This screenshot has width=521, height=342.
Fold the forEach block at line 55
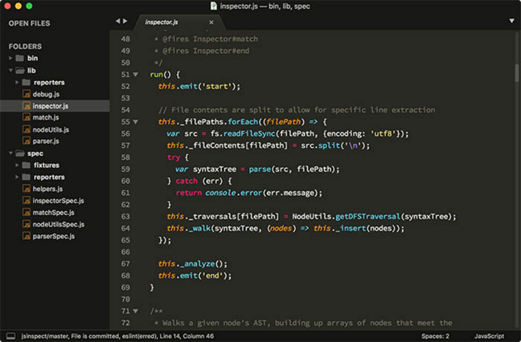tap(136, 122)
